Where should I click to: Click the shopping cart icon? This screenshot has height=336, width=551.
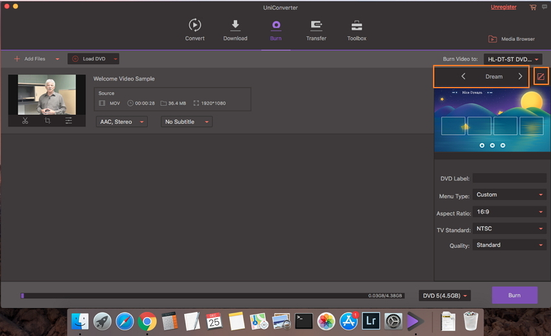533,7
